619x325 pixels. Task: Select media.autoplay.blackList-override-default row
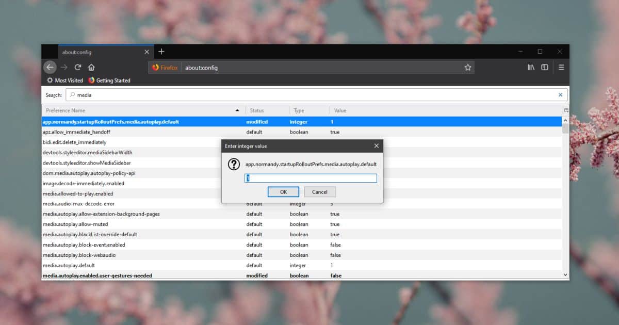(302, 235)
